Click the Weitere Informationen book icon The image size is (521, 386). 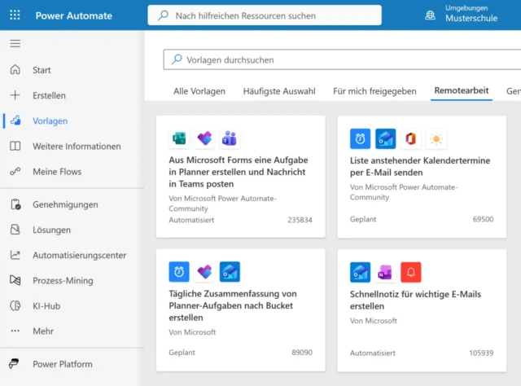pos(15,147)
